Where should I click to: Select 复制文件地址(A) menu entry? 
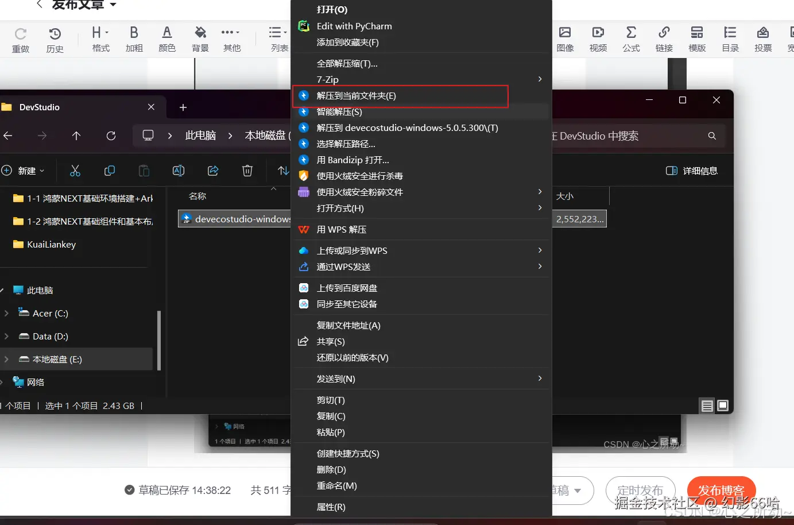click(421, 325)
